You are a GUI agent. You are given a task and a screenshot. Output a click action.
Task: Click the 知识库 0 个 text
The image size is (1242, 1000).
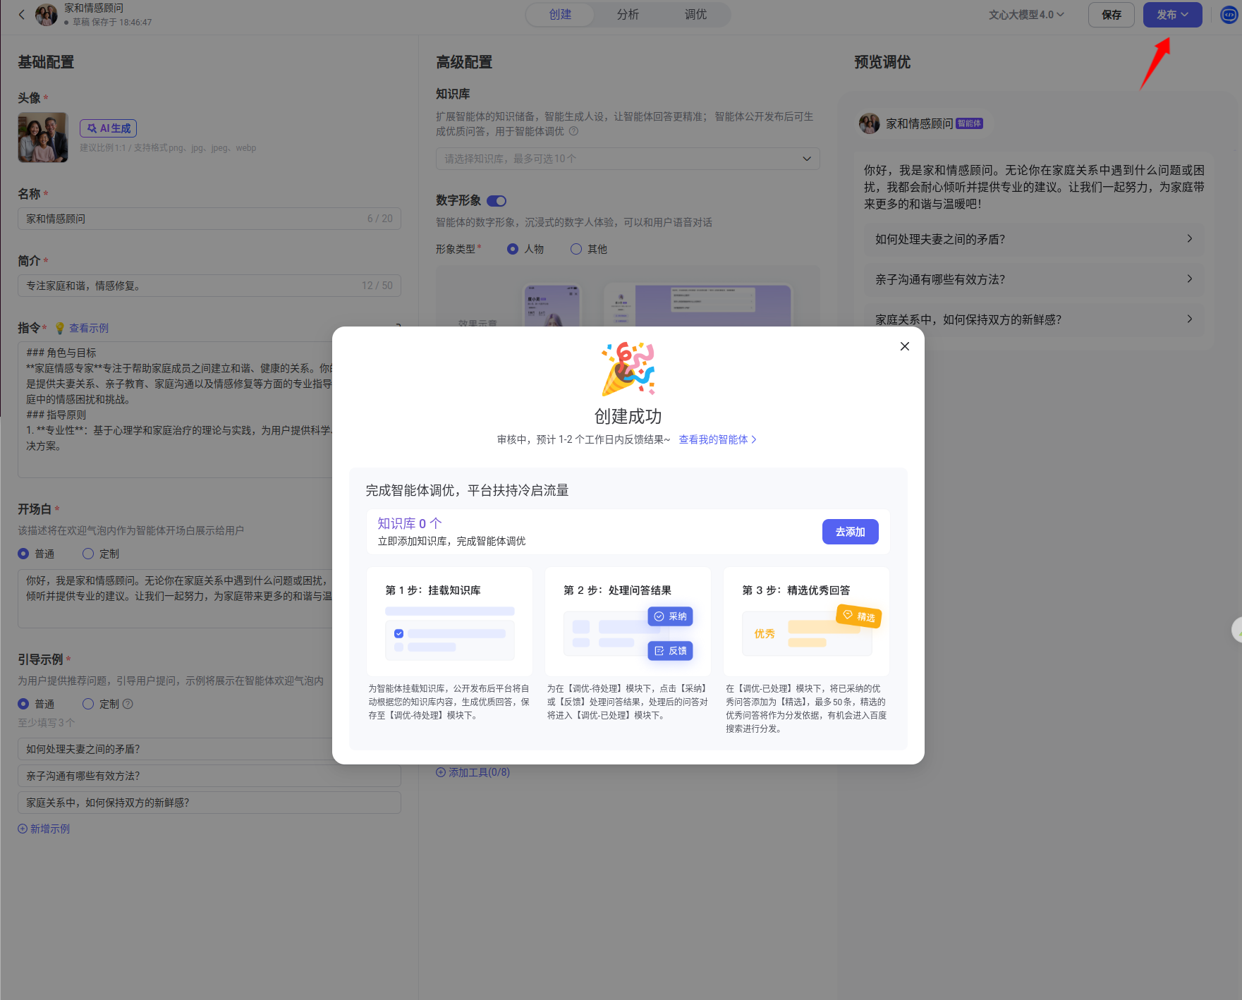pos(409,523)
